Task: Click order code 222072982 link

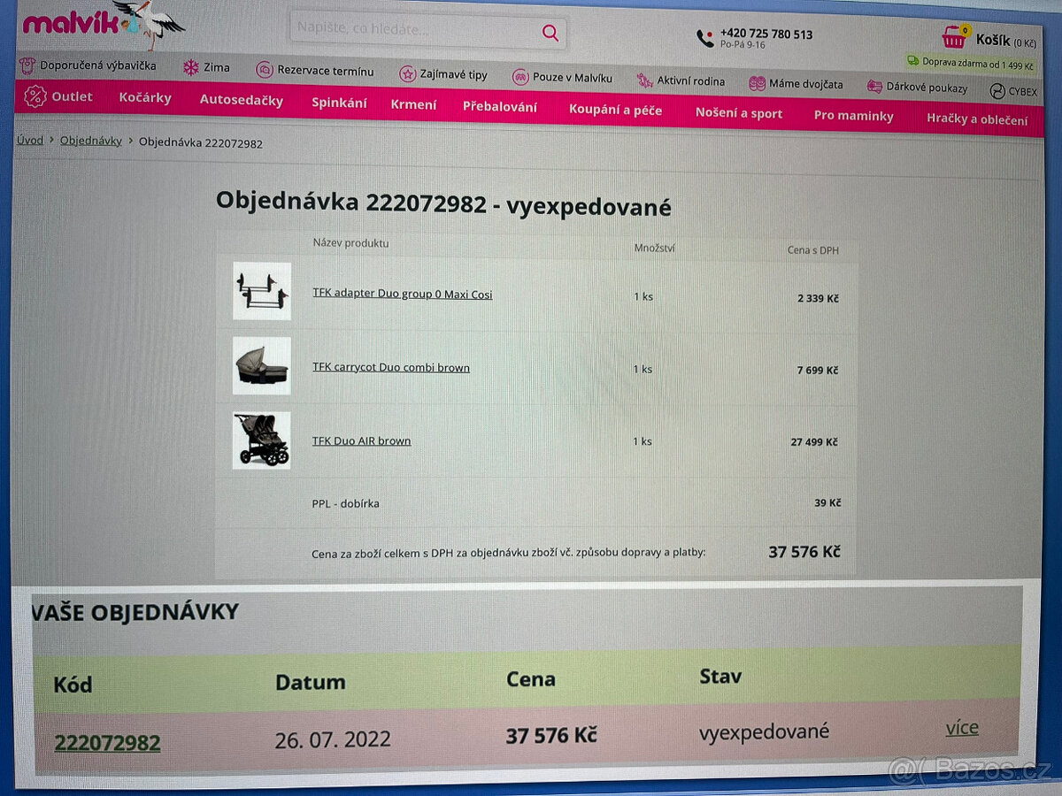Action: coord(107,742)
